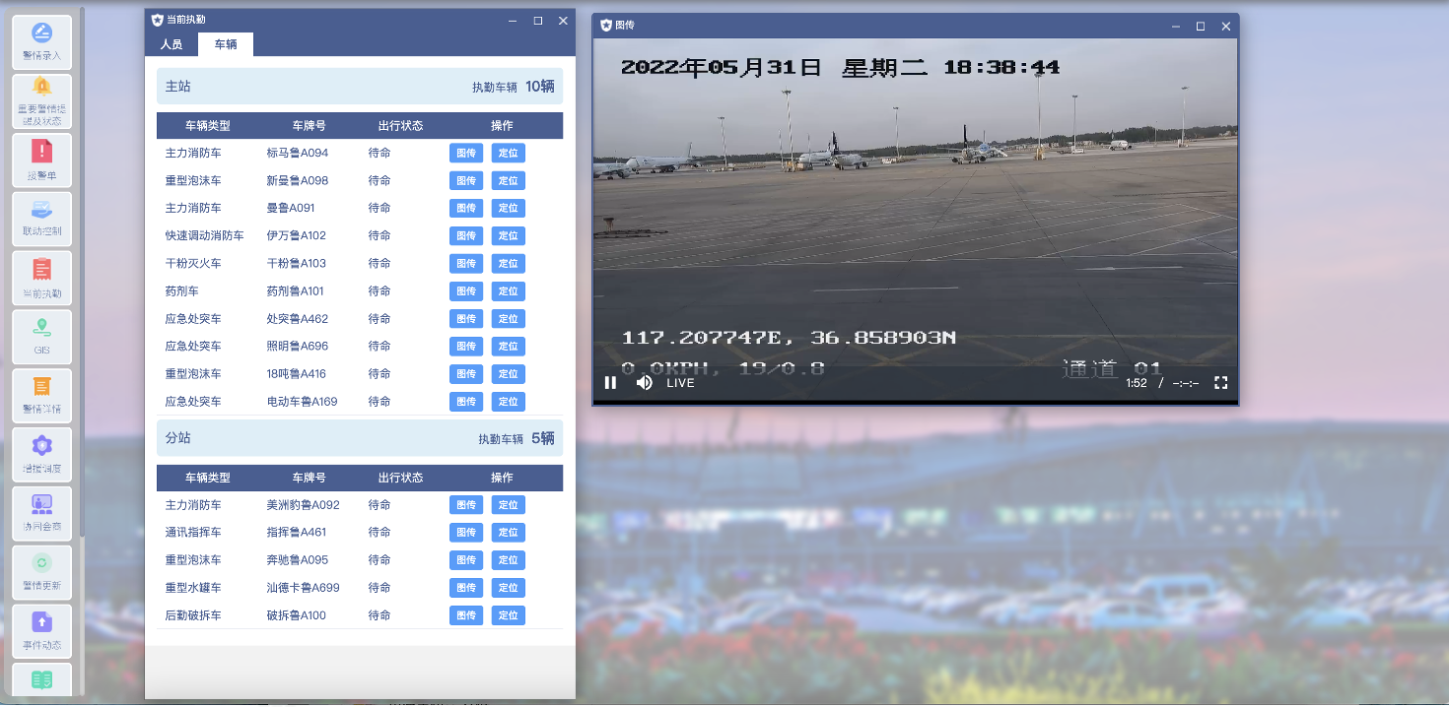This screenshot has width=1449, height=707.
Task: Click 定位 for 新曼鲁A098
Action: 509,180
